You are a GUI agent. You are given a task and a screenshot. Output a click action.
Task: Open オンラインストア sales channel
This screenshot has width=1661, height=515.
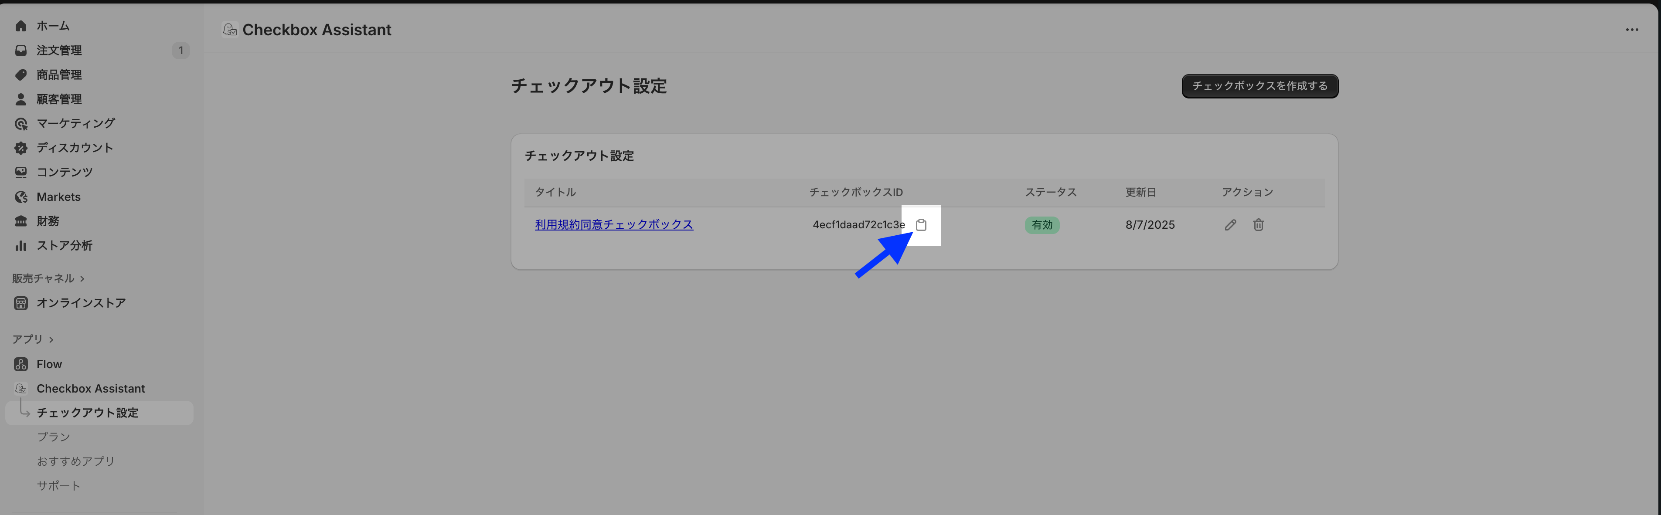tap(81, 303)
